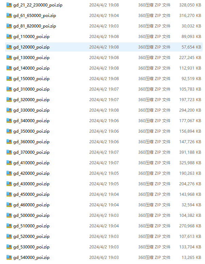Click the zip icon of gd_330000_poi.zip
This screenshot has height=264, width=205.
coord(9,110)
